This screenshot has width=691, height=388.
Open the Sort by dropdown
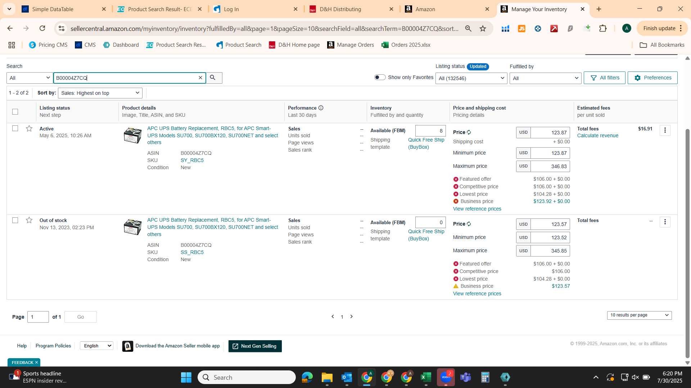coord(100,93)
